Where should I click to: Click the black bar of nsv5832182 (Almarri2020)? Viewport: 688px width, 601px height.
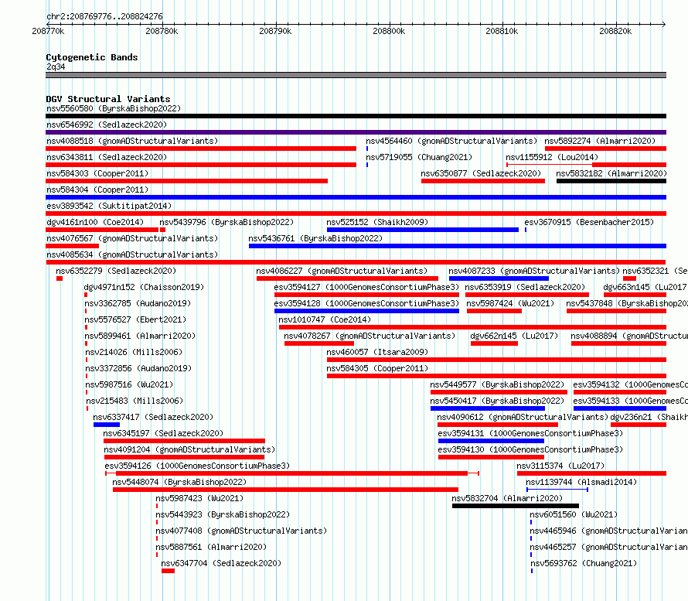pos(611,181)
